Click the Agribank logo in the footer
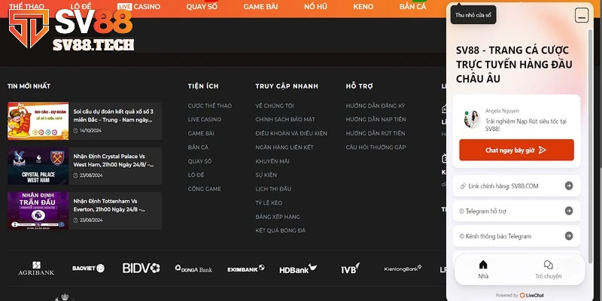 click(x=37, y=268)
